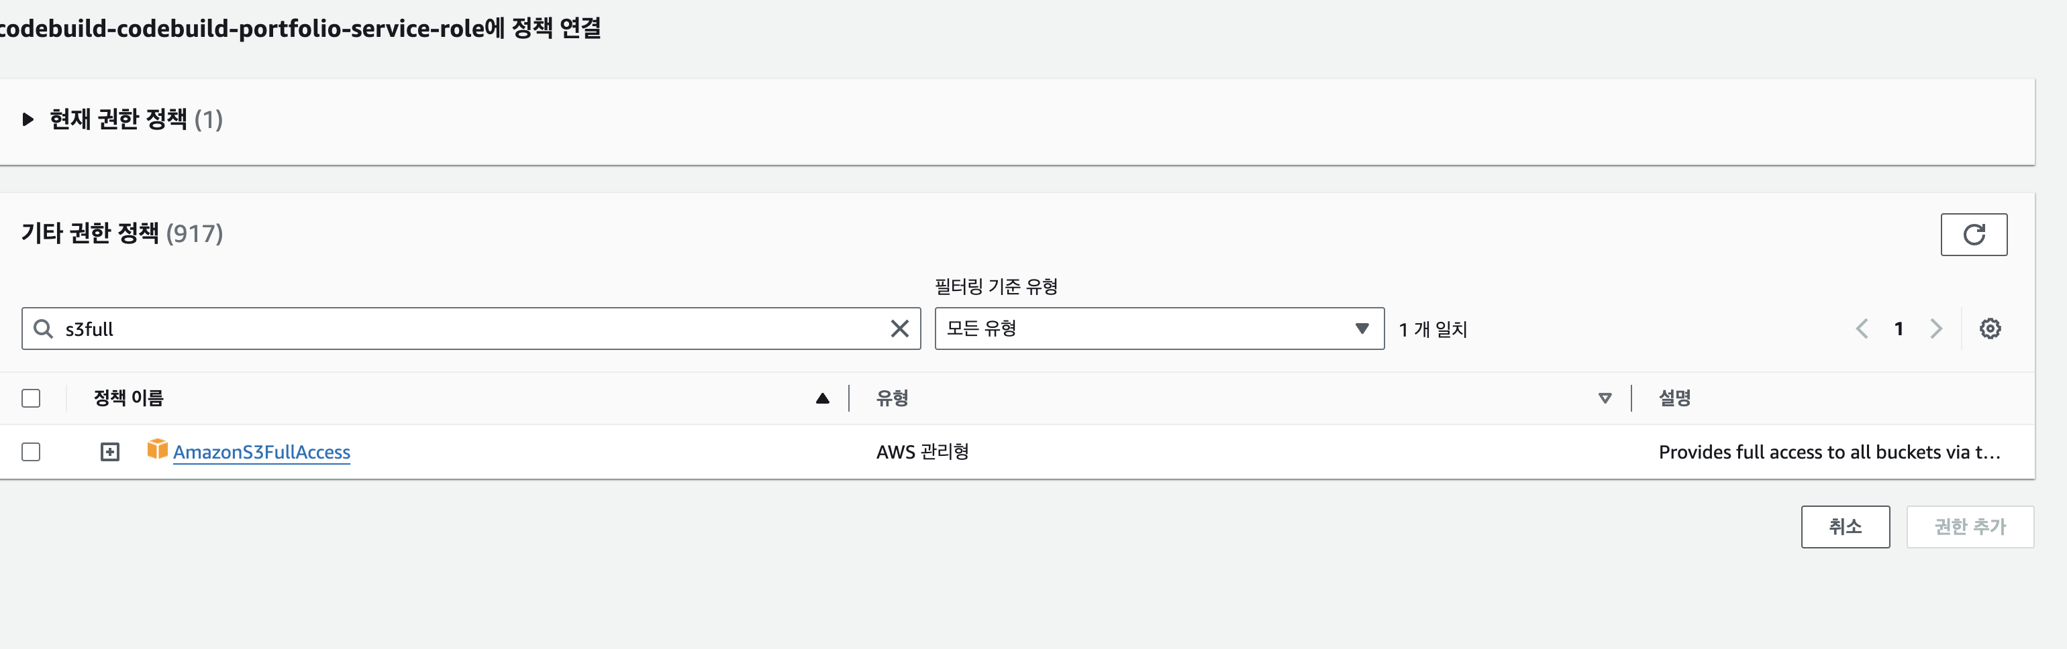Click the refresh policies icon button
Screen dimensions: 2067x649
[1973, 235]
